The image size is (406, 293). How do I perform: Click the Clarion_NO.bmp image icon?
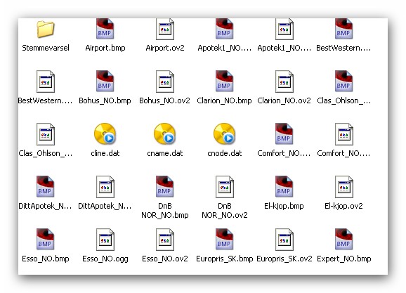click(225, 81)
